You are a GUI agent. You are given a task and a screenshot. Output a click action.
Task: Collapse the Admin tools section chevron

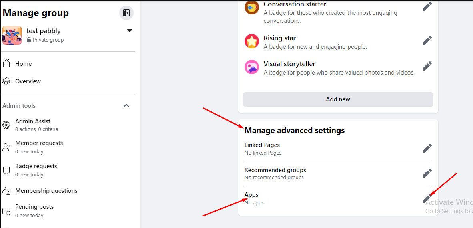pos(127,106)
